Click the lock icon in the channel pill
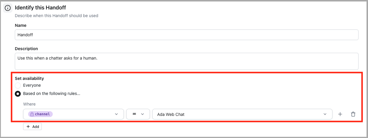The width and height of the screenshot is (368, 138). (32, 114)
